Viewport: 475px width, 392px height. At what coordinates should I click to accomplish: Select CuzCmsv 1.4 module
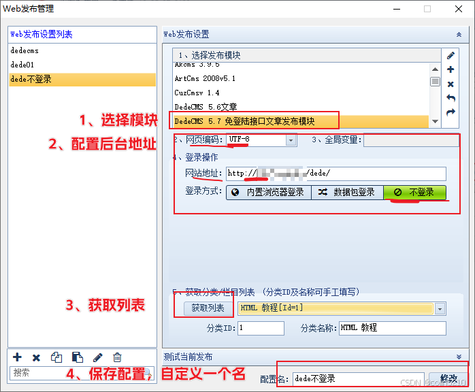301,93
